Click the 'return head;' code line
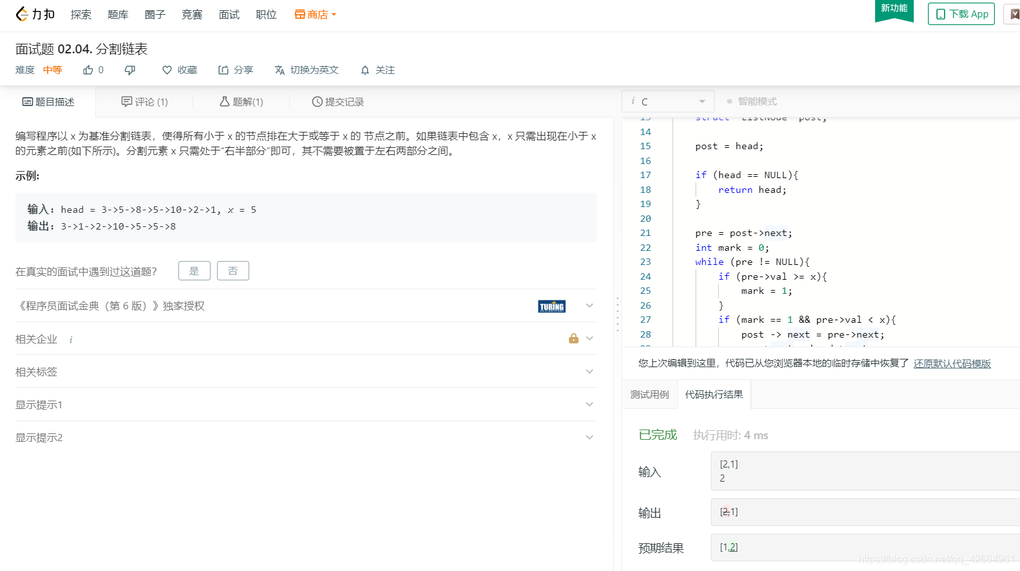1020x571 pixels. [x=752, y=190]
